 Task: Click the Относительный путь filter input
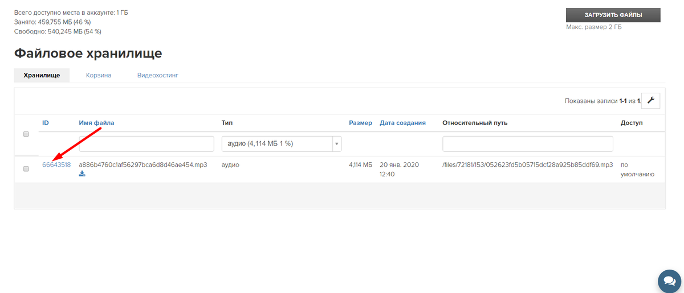click(528, 144)
